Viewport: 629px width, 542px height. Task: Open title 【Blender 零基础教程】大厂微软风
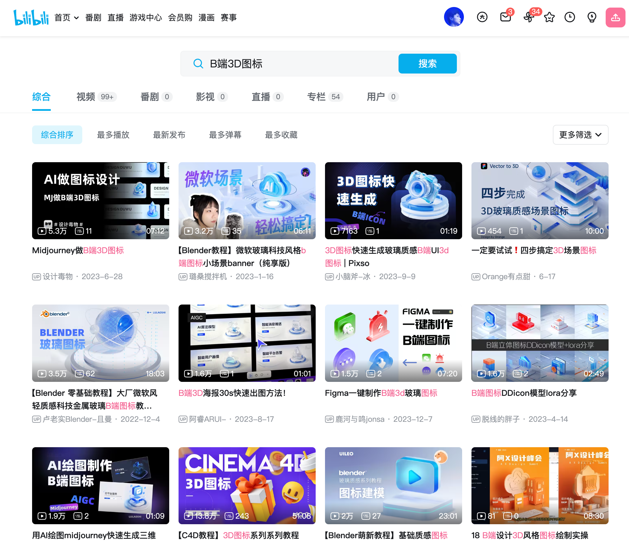(x=95, y=399)
